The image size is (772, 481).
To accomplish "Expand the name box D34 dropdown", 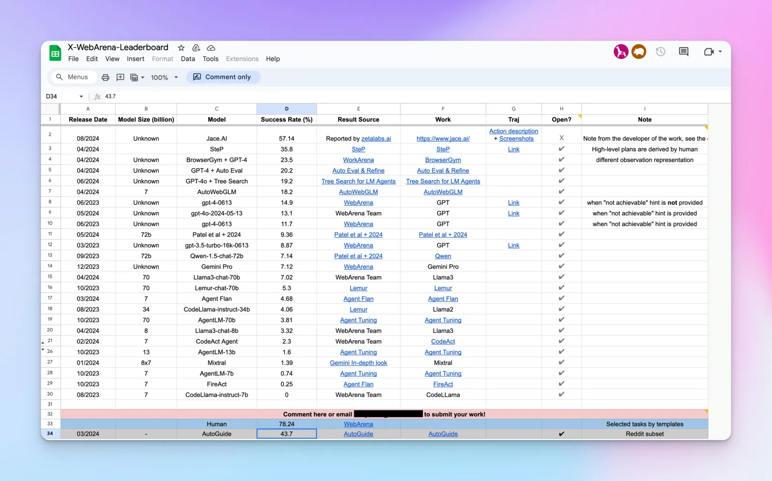I will [x=81, y=96].
